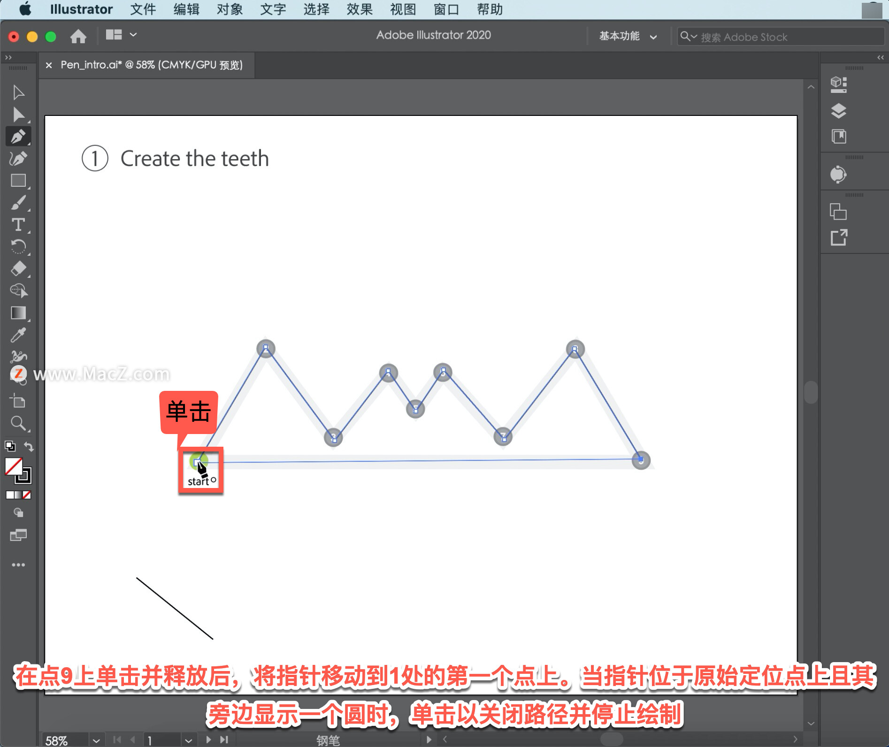Image resolution: width=889 pixels, height=747 pixels.
Task: Open the Layers panel icon
Action: pyautogui.click(x=838, y=111)
